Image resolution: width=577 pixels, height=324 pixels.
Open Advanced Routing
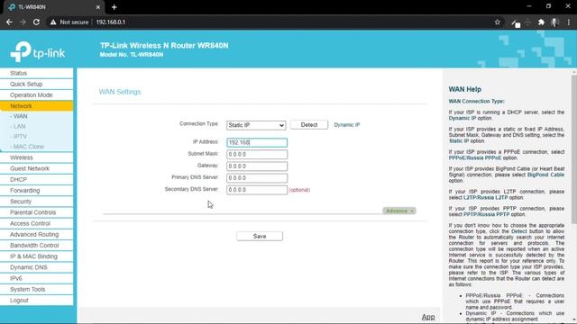point(36,234)
